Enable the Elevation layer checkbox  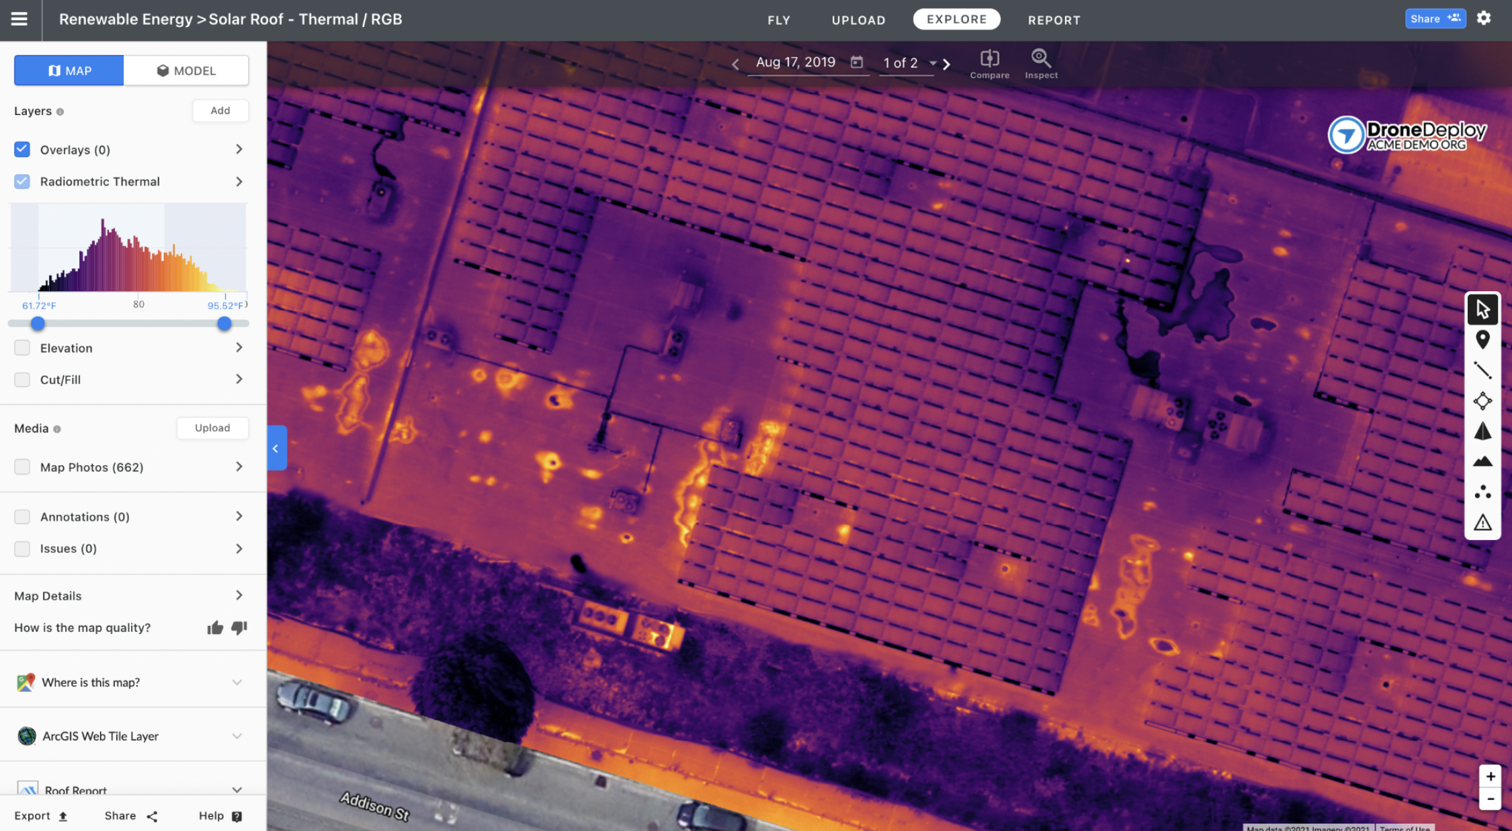coord(22,348)
